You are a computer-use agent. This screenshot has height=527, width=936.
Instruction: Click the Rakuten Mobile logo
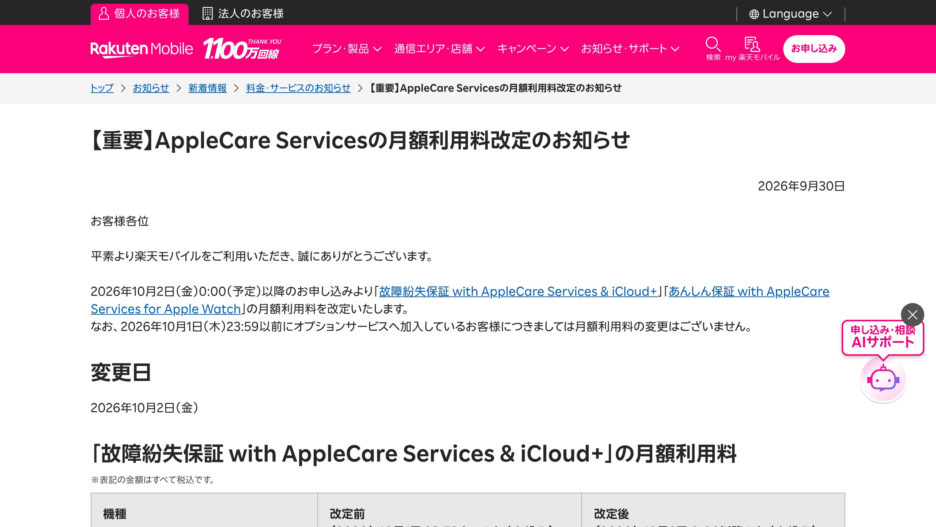[142, 49]
